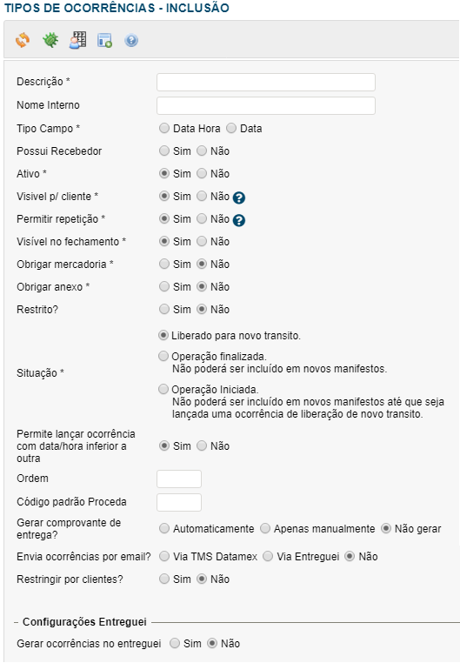This screenshot has height=663, width=460.
Task: Set Ativo to Não
Action: (x=202, y=173)
